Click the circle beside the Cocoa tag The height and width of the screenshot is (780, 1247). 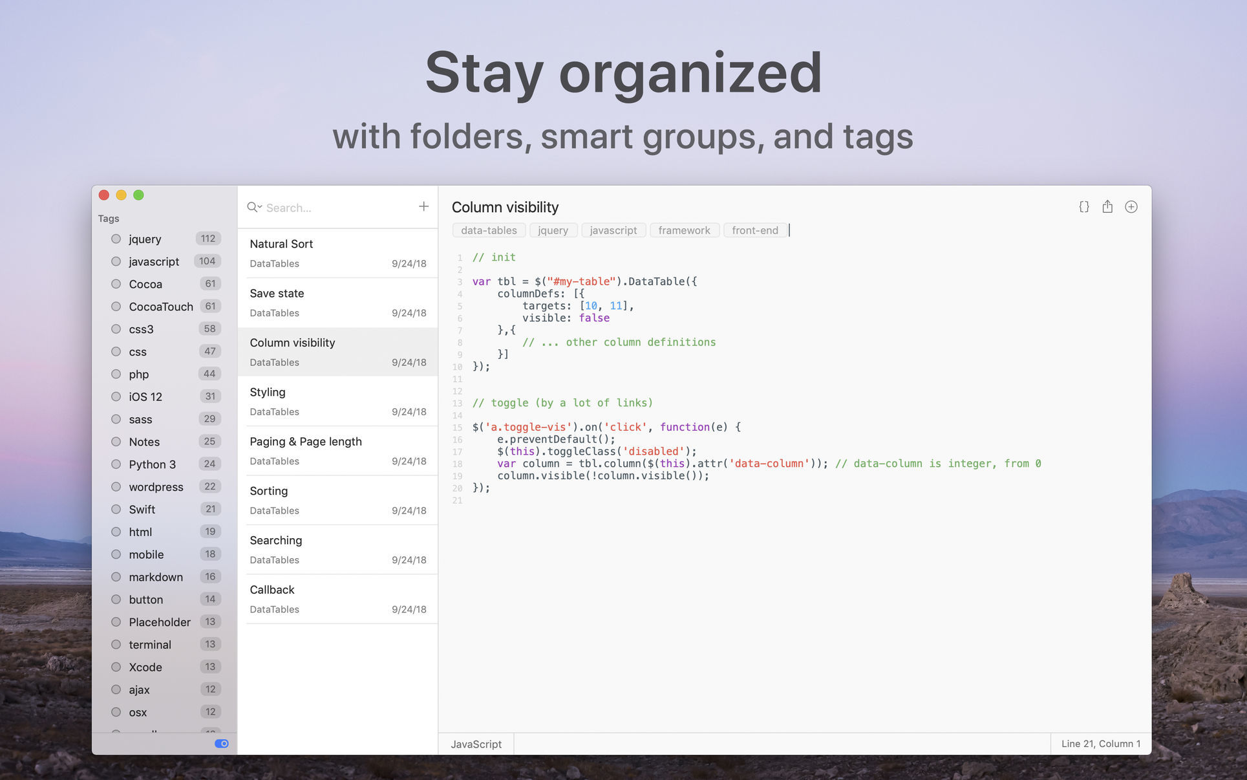pyautogui.click(x=116, y=283)
